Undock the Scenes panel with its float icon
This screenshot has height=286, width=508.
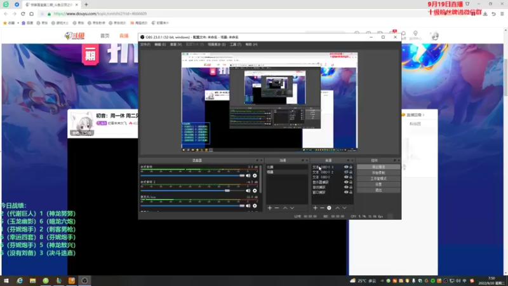303,161
